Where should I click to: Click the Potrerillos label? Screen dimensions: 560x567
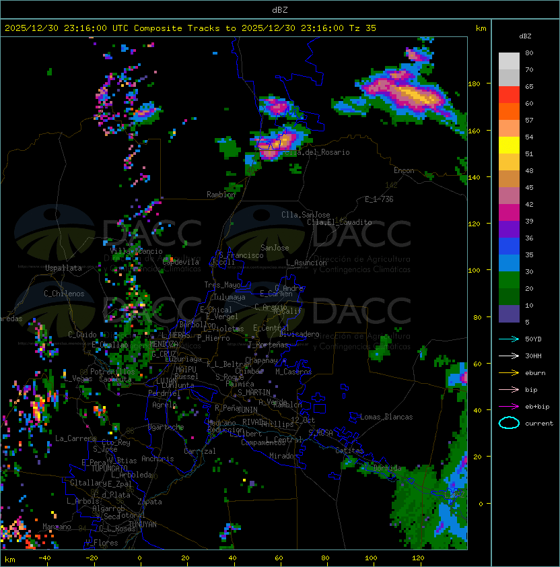112,372
